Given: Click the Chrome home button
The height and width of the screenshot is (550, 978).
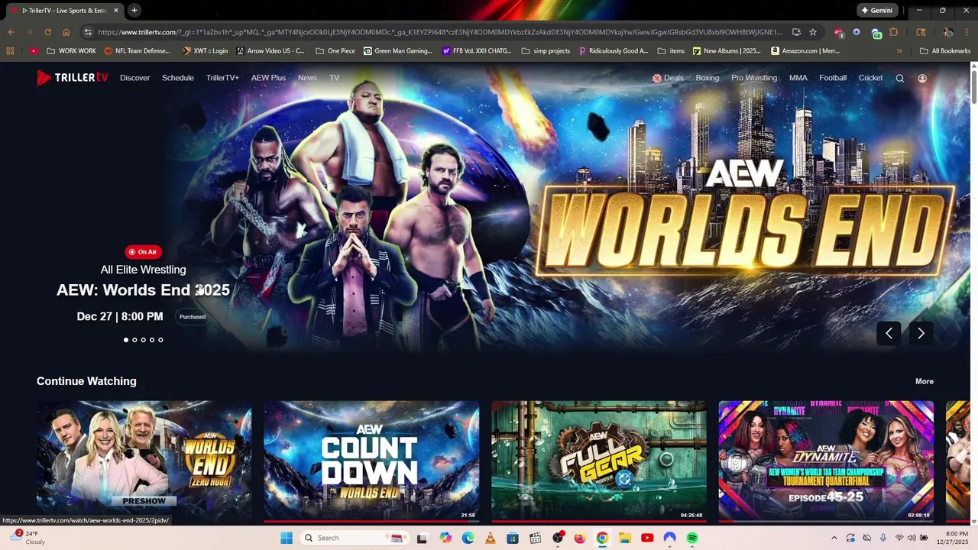Looking at the screenshot, I should [x=66, y=32].
